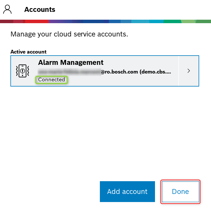211x211 pixels.
Task: Click the dark maroon stripe segment at far left
Action: pyautogui.click(x=6, y=21)
